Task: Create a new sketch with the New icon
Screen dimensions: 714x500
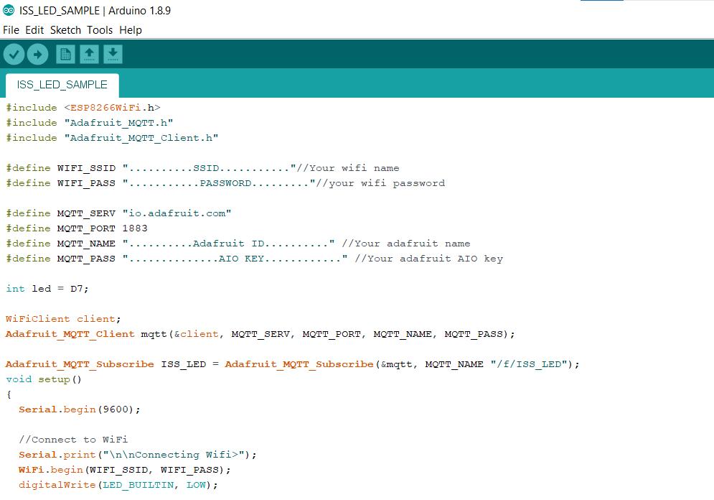Action: click(x=65, y=55)
